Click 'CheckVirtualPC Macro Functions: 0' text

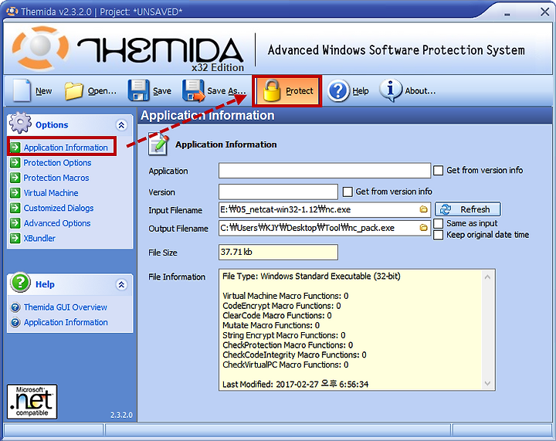[286, 365]
